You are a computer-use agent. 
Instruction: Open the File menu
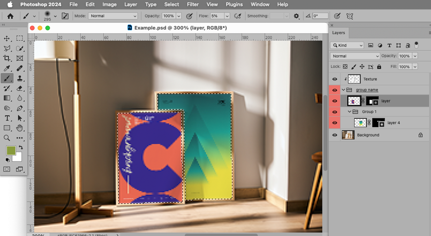pos(73,4)
